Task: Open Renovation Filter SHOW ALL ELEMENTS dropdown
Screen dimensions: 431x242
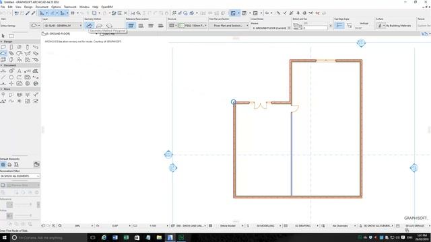Action: tap(20, 176)
